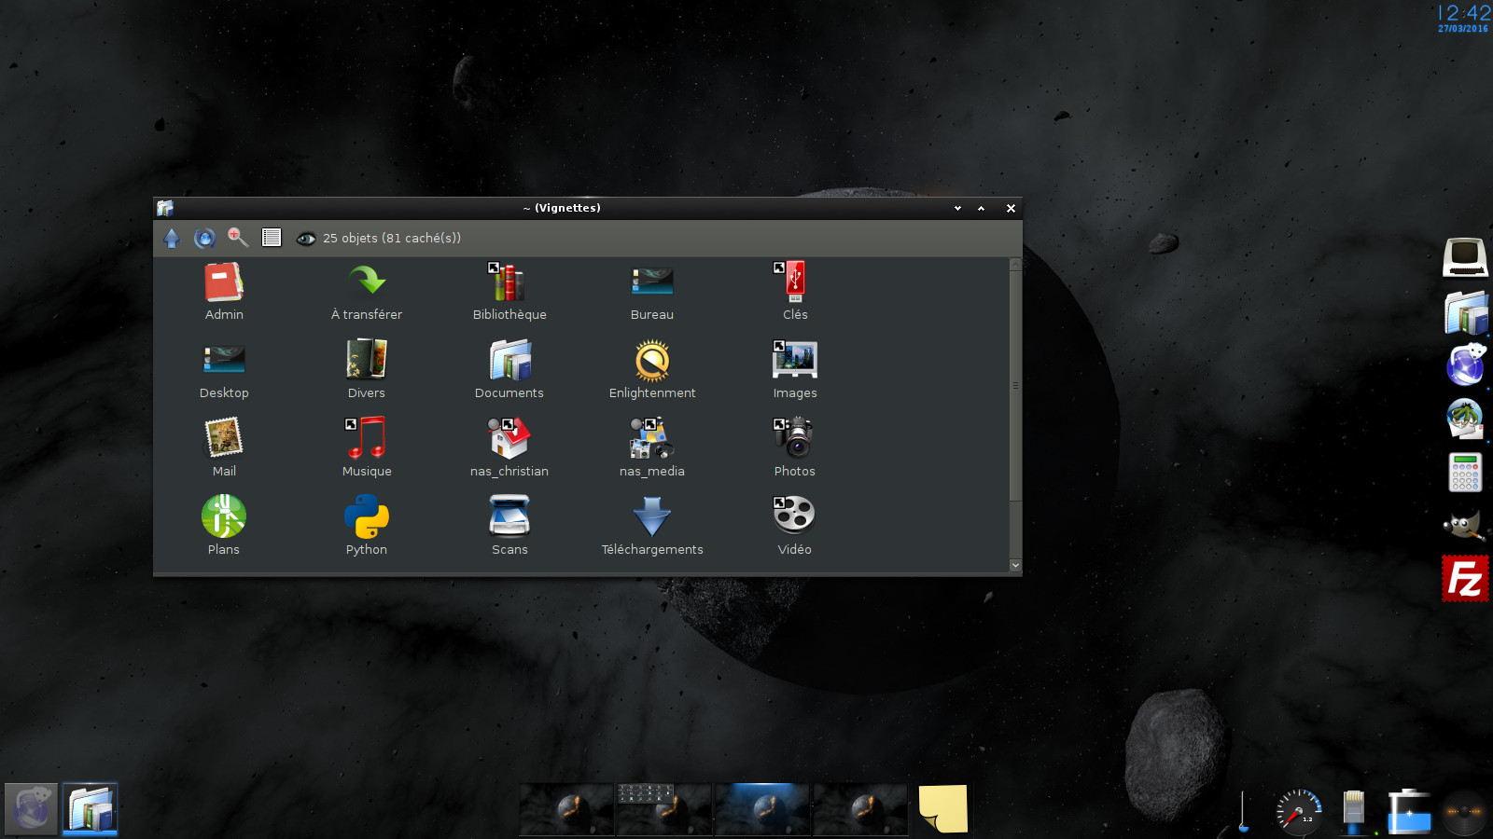The image size is (1493, 839).
Task: Toggle hidden files with the eye icon
Action: (305, 239)
